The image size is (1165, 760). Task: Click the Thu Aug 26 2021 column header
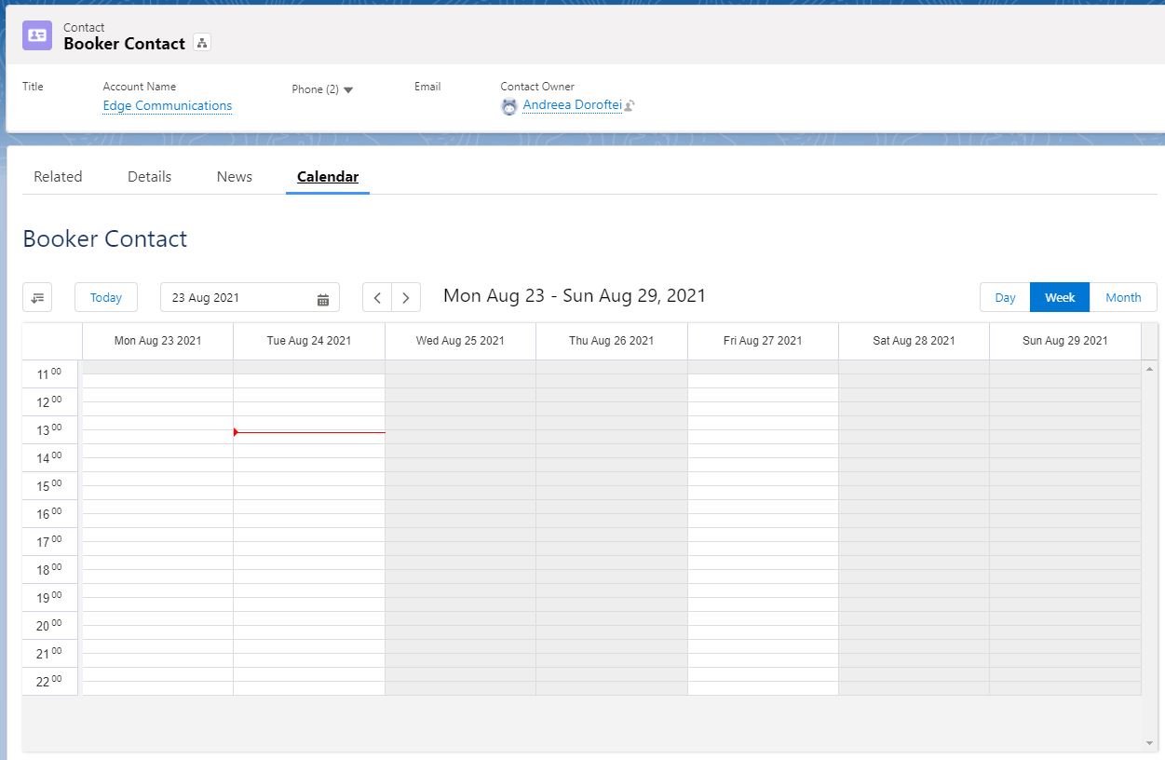(612, 341)
